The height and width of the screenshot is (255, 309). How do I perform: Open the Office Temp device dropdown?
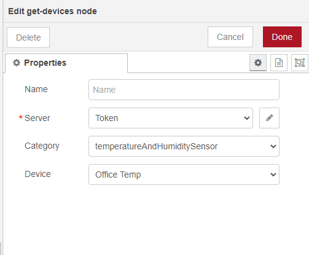184,175
